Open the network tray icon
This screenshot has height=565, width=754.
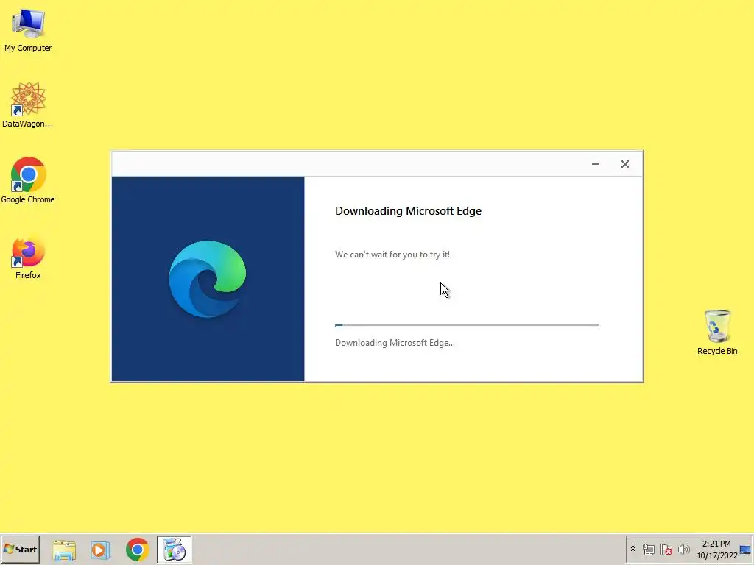point(648,549)
